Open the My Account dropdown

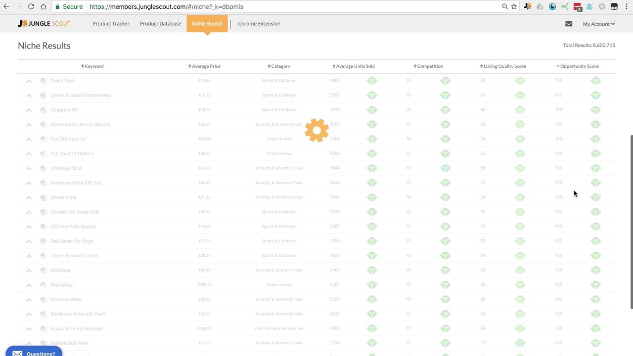pos(599,24)
